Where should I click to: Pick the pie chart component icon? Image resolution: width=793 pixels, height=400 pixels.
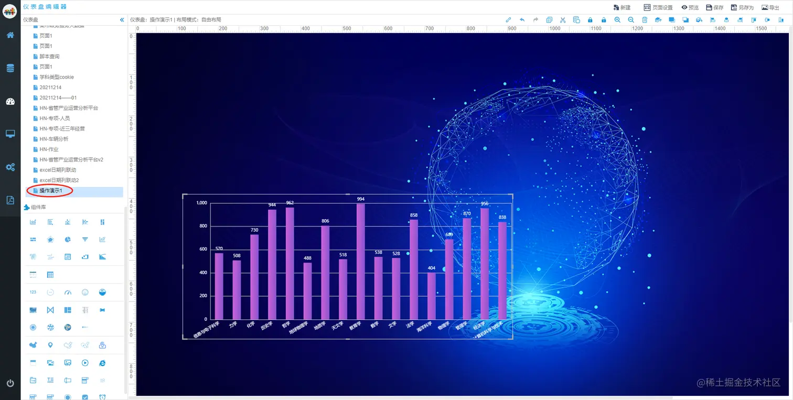(x=68, y=240)
